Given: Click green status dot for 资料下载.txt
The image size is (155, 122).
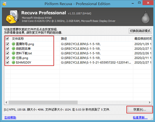Looking at the screenshot, I should (x=13, y=53).
